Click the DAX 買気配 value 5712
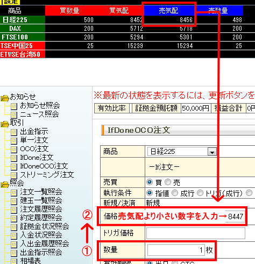This screenshot has height=264, width=255. click(x=137, y=29)
